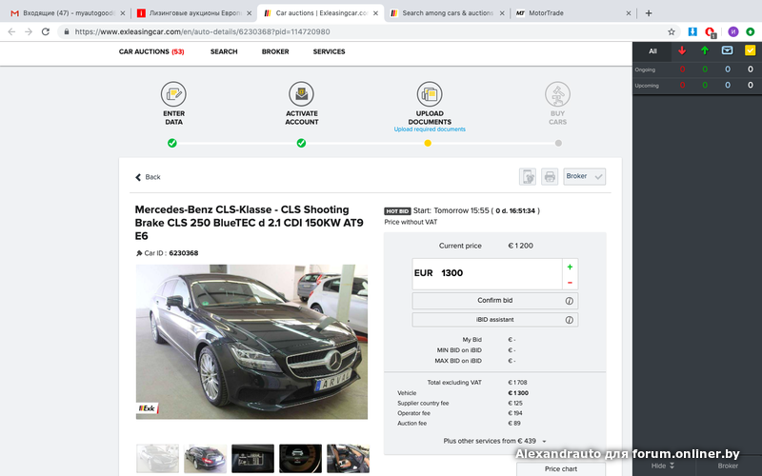The image size is (762, 476).
Task: Increase the bid with the green plus
Action: click(x=570, y=267)
